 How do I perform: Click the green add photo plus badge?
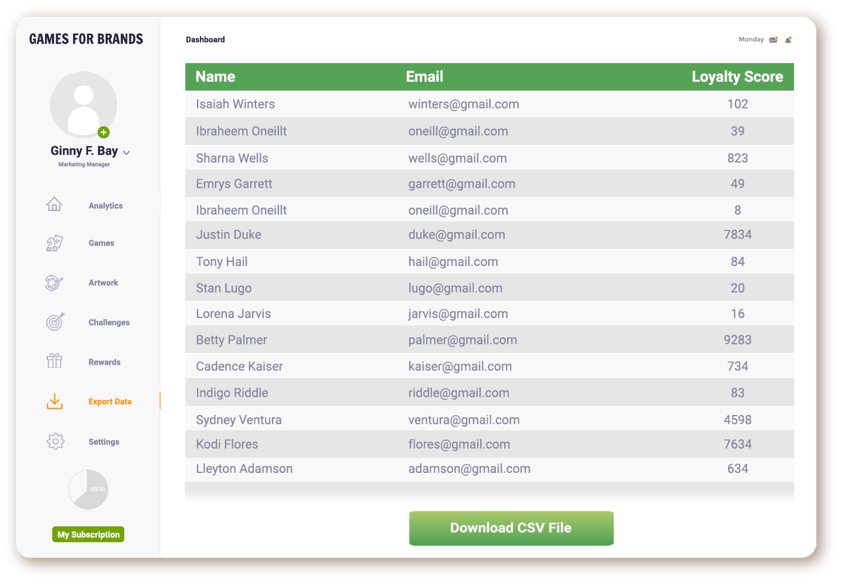tap(103, 132)
